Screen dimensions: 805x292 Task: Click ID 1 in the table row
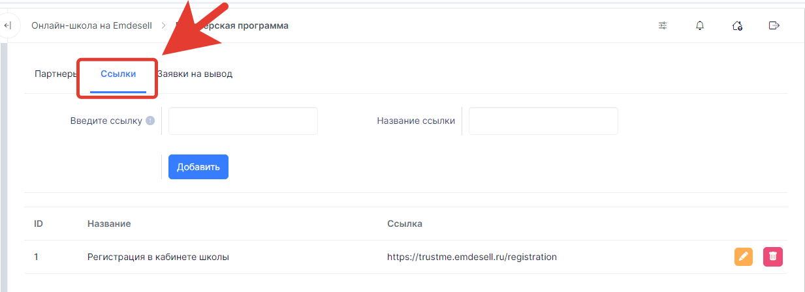point(37,257)
